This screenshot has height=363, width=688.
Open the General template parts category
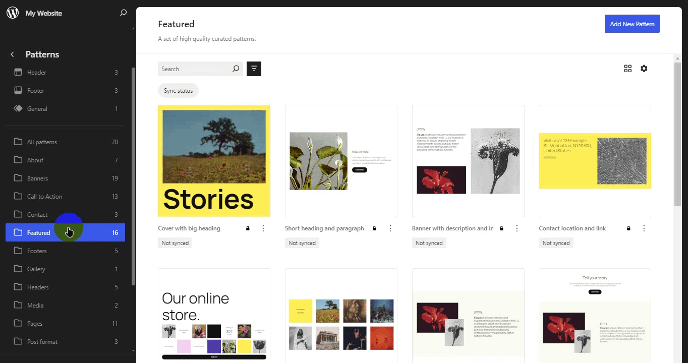coord(66,108)
